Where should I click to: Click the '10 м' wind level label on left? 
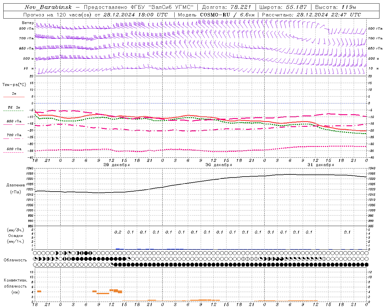coord(28,69)
